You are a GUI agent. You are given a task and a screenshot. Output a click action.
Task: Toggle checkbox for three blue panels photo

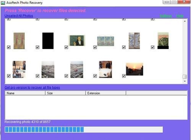click(x=95, y=47)
